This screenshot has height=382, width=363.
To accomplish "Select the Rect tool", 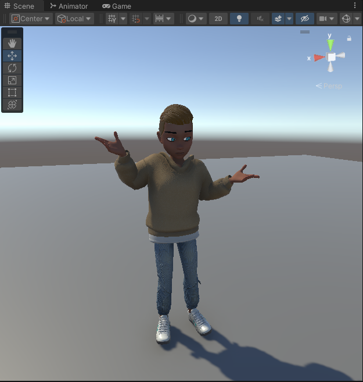I will pyautogui.click(x=12, y=92).
